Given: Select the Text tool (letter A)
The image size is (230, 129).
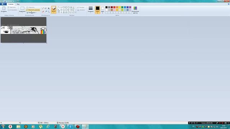Looking at the screenshot, I should 49,8.
